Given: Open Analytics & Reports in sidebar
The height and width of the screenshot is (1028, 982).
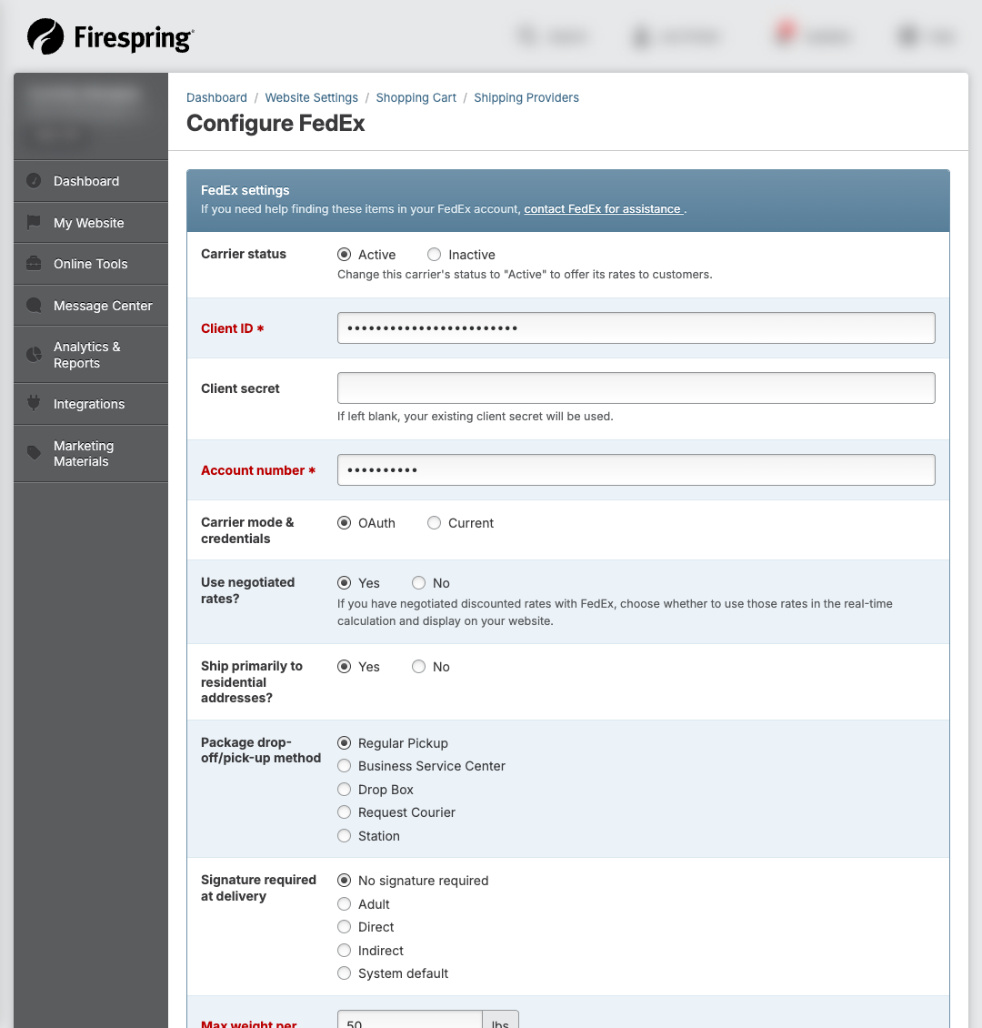Looking at the screenshot, I should pyautogui.click(x=90, y=355).
